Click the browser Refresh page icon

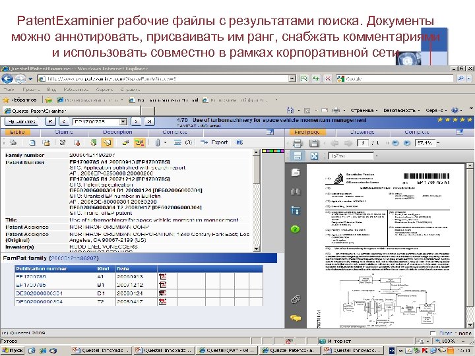tap(316, 78)
